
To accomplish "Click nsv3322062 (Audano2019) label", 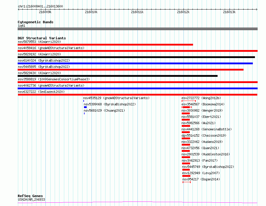I will point(202,142).
